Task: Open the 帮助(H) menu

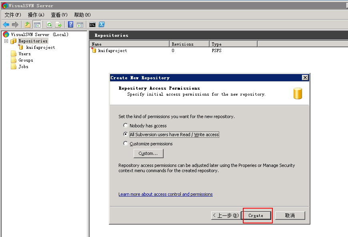Action: pyautogui.click(x=82, y=15)
